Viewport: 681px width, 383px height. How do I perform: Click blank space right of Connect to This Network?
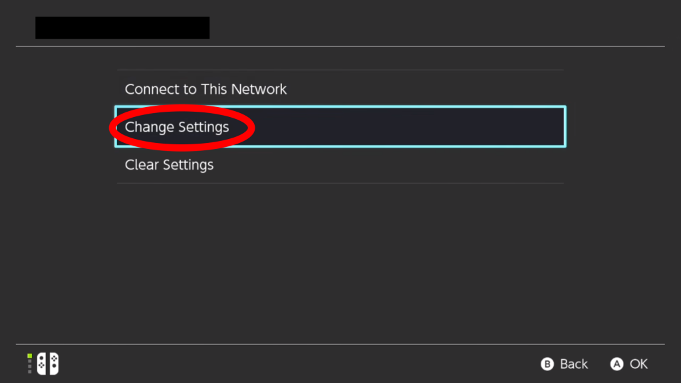(x=426, y=89)
